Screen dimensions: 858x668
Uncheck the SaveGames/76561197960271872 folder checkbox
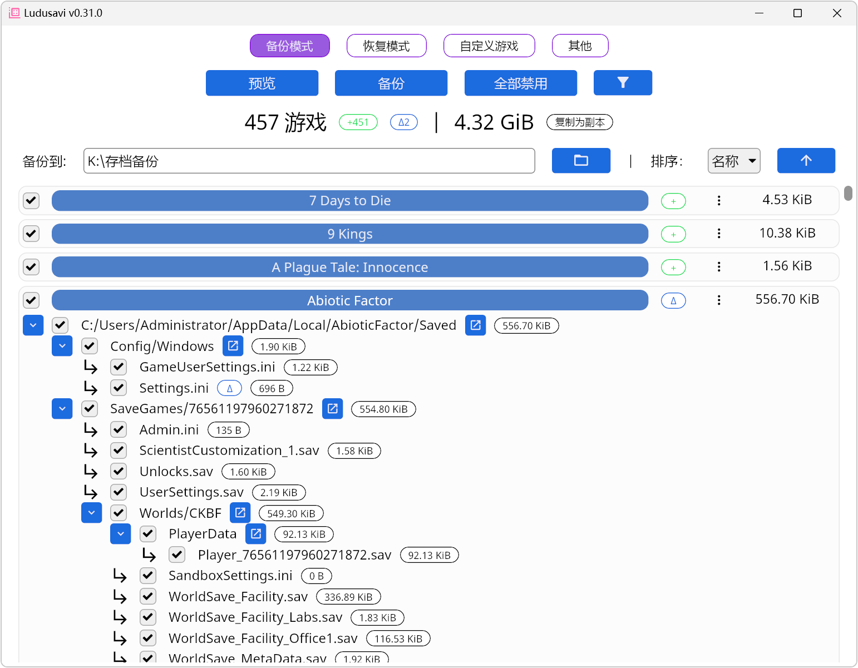pyautogui.click(x=90, y=409)
